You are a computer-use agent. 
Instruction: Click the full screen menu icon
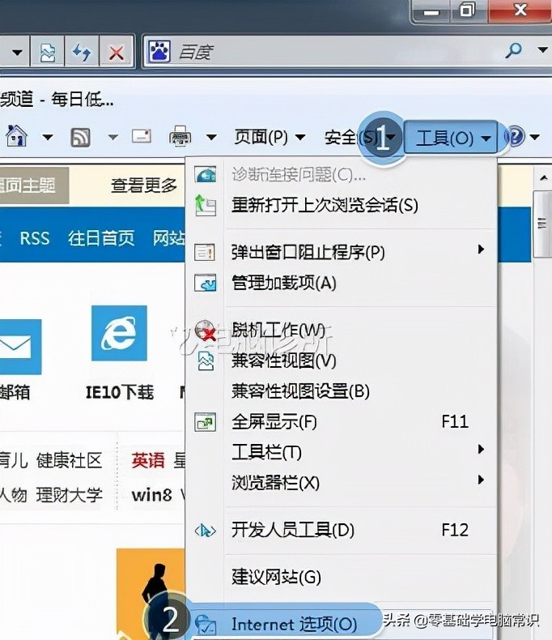(x=205, y=422)
